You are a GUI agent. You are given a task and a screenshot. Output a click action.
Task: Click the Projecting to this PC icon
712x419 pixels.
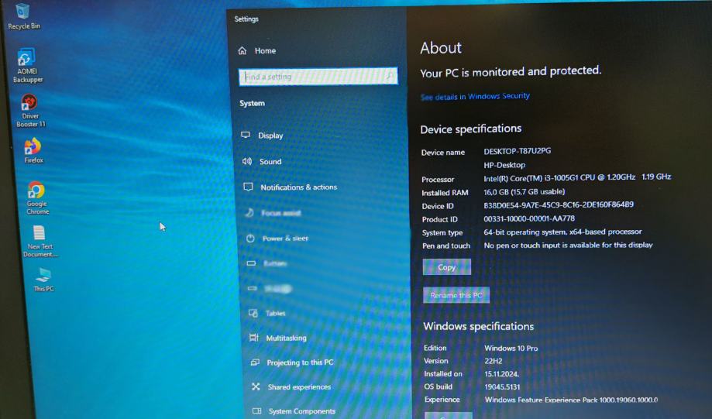(255, 362)
